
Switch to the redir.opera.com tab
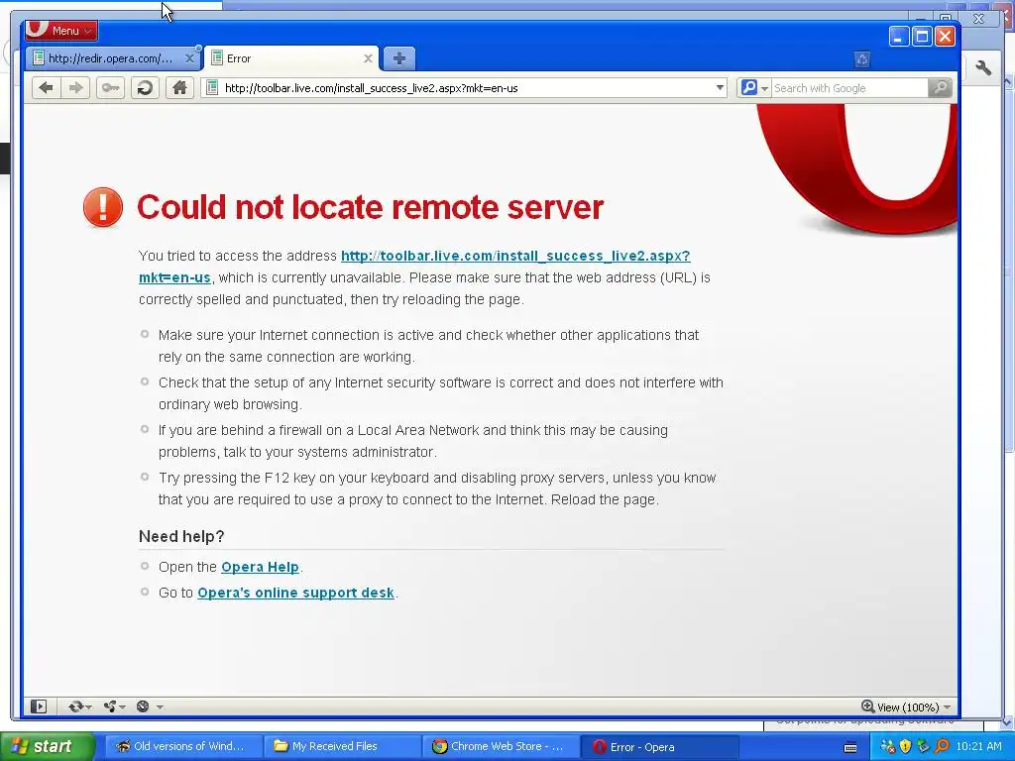[114, 58]
